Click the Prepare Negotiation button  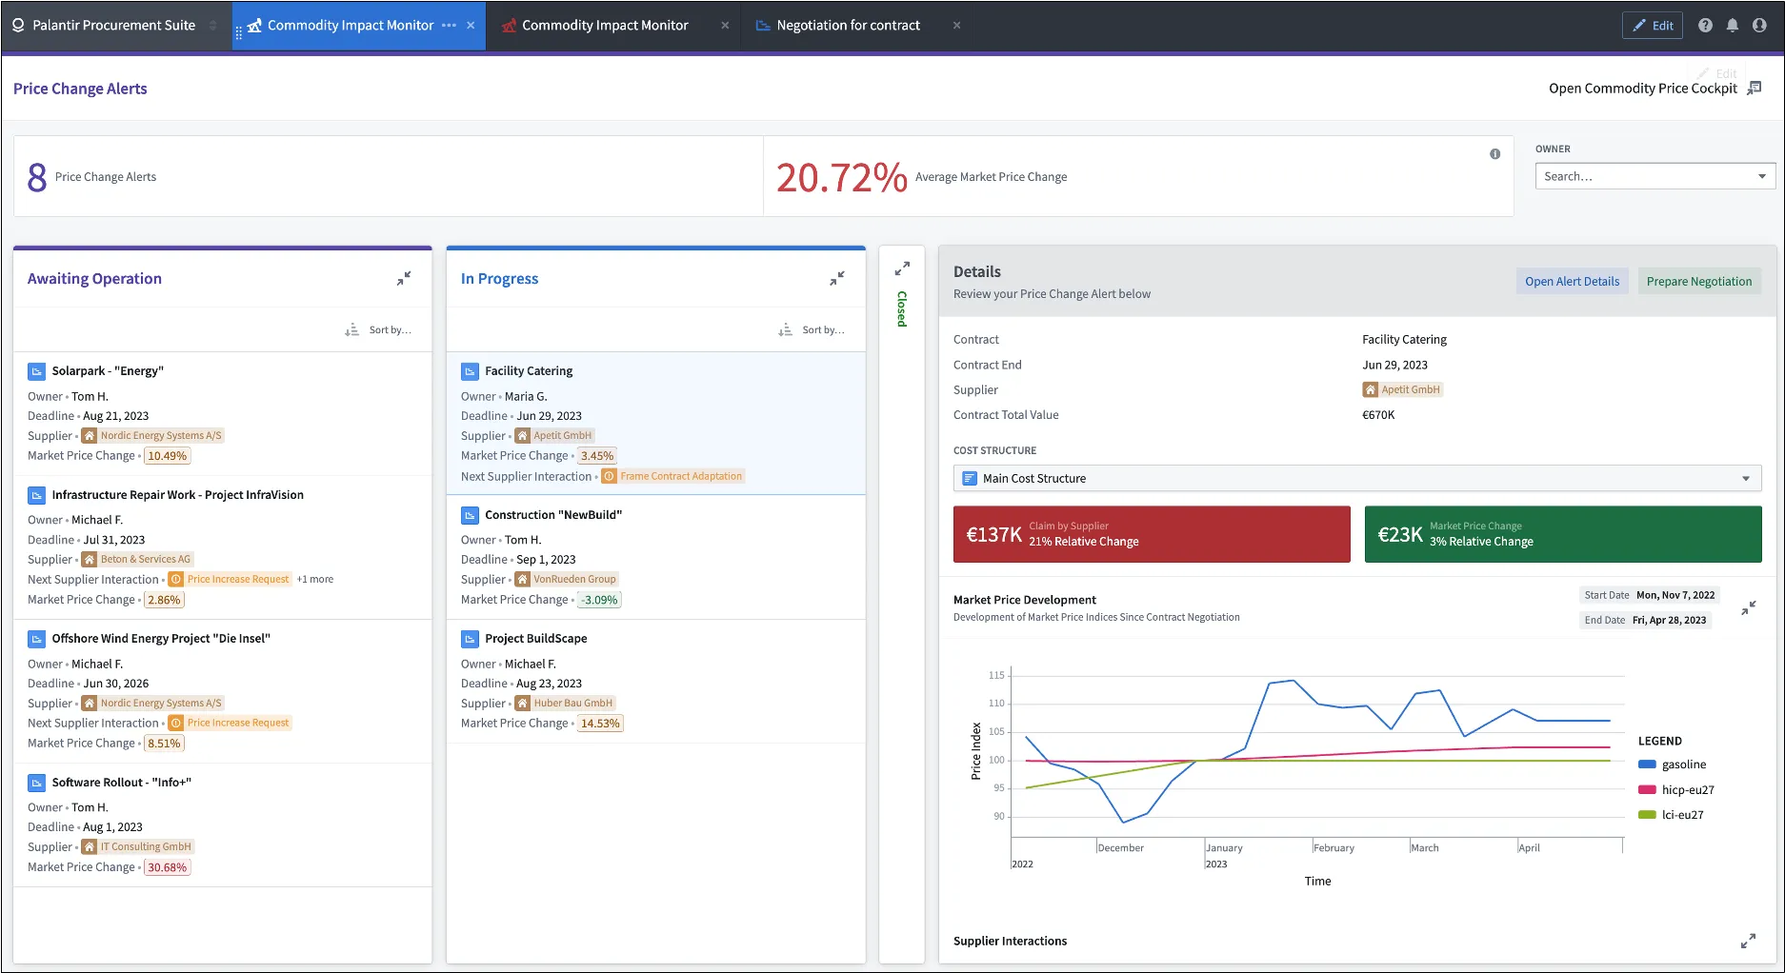point(1698,281)
